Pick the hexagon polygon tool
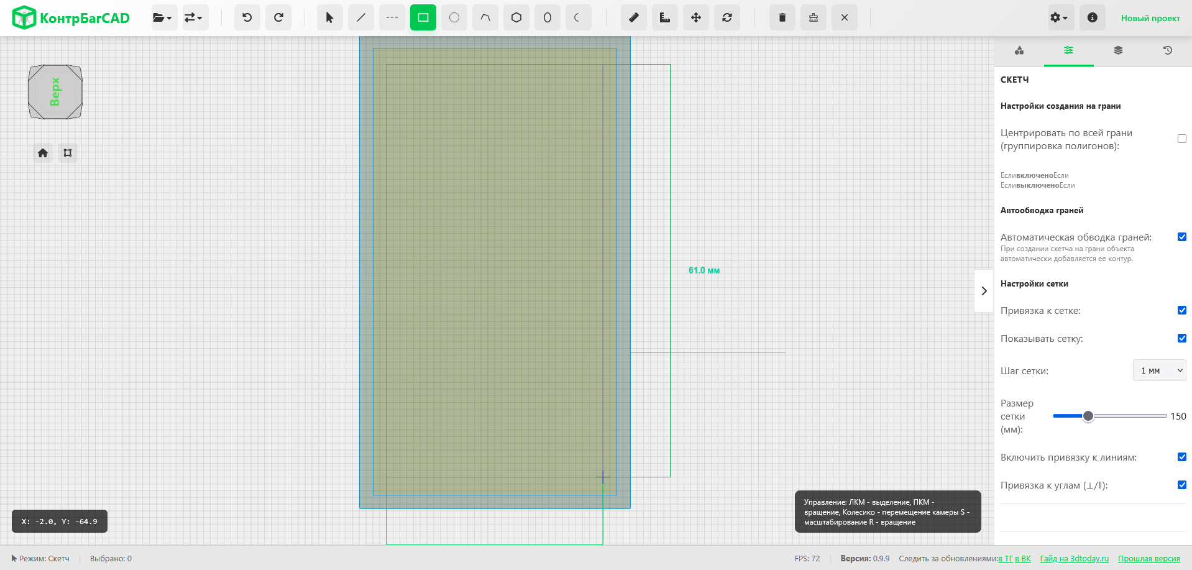 point(516,18)
